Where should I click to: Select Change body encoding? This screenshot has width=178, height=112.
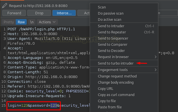pyautogui.click(x=124, y=83)
